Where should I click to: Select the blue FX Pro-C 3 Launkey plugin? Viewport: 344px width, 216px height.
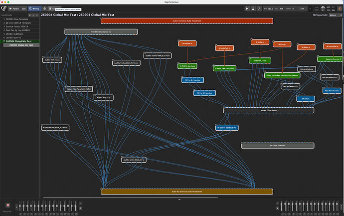tap(204, 93)
